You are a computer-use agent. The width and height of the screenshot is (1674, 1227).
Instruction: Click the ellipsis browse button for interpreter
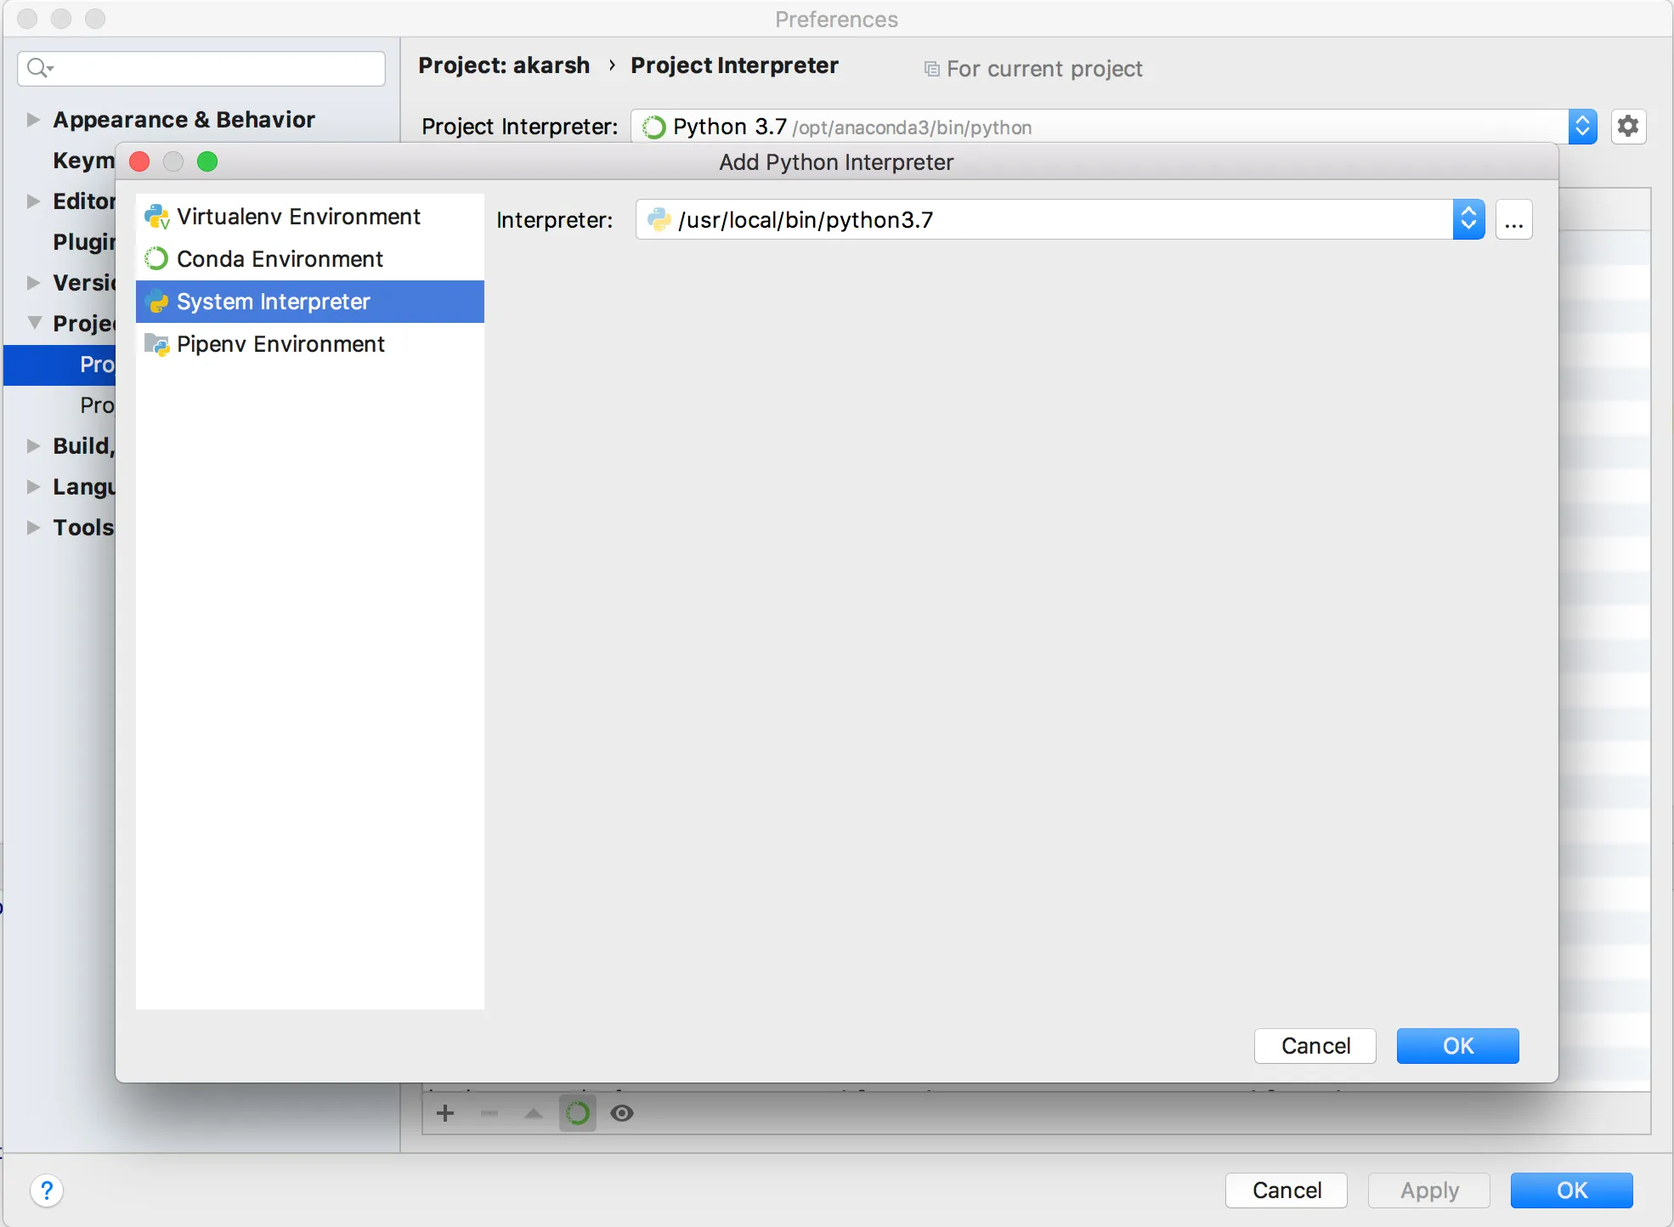[1513, 220]
